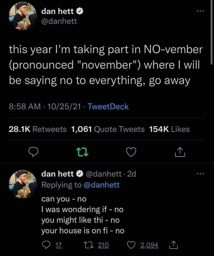214x256 pixels.
Task: Click the green retweet icon on the main tweet
Action: [x=82, y=152]
